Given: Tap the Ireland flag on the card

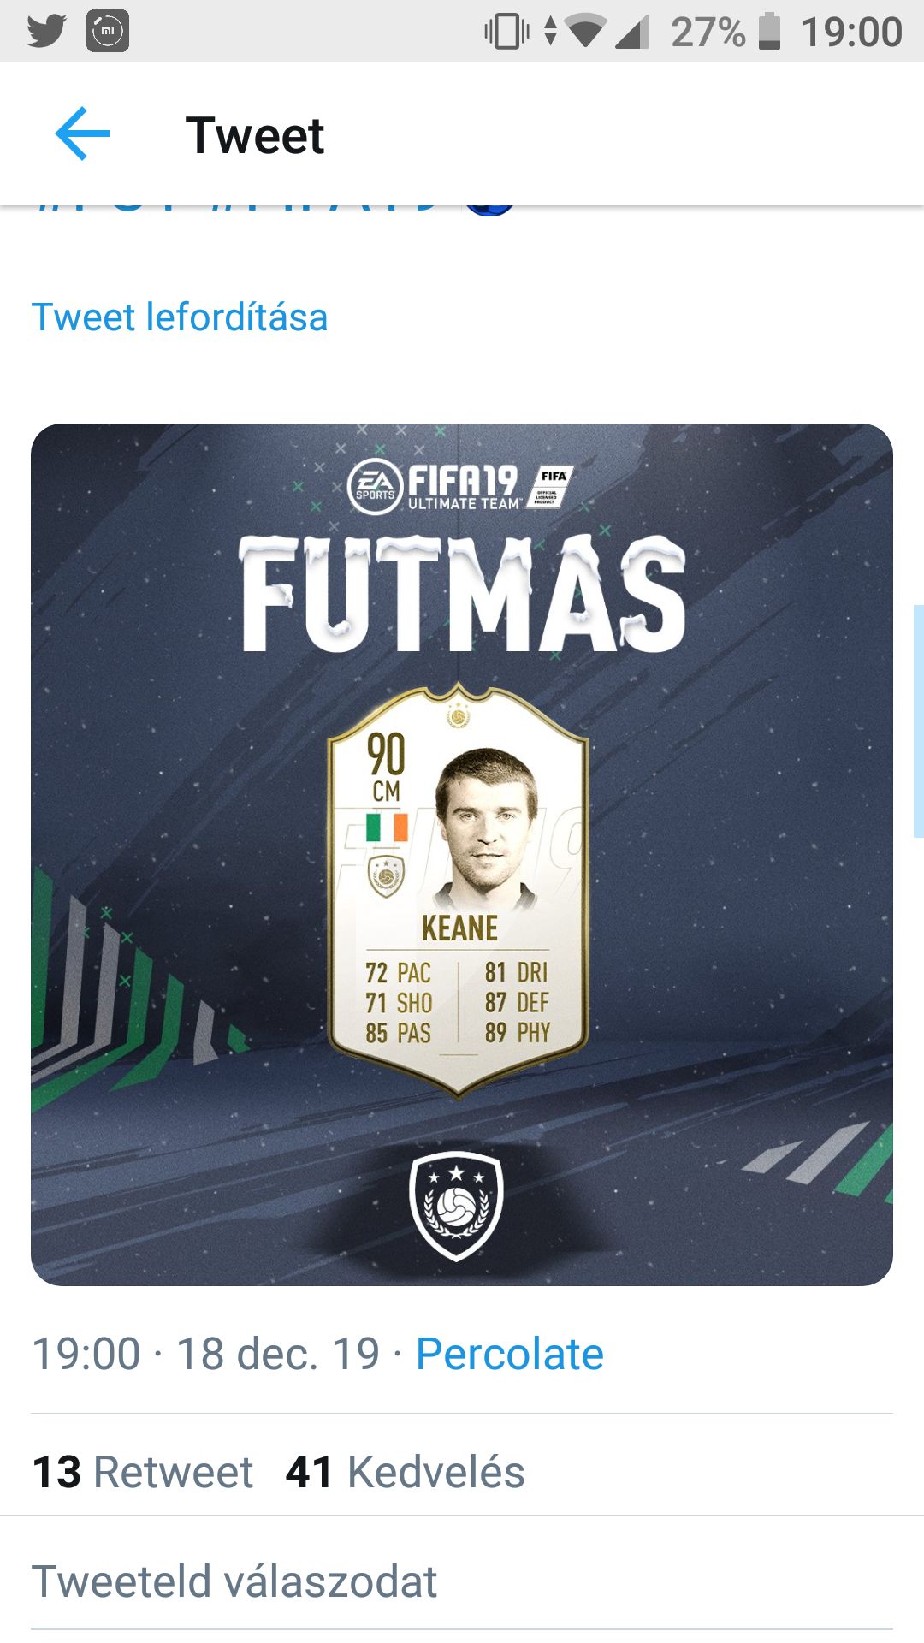Looking at the screenshot, I should [x=387, y=827].
